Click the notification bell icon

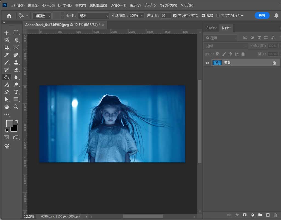(276, 15)
